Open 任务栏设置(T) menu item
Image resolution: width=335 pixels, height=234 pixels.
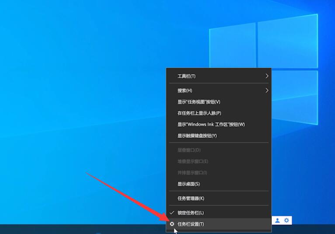[219, 224]
